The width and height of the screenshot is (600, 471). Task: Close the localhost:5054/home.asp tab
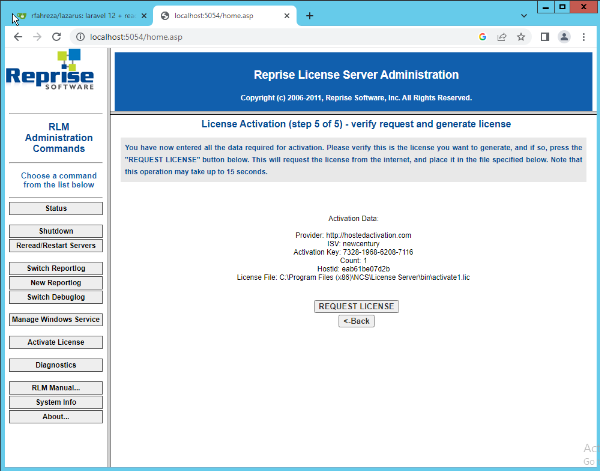pos(287,16)
